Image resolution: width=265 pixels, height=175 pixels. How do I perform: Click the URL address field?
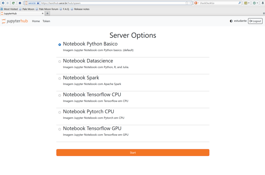point(112,3)
